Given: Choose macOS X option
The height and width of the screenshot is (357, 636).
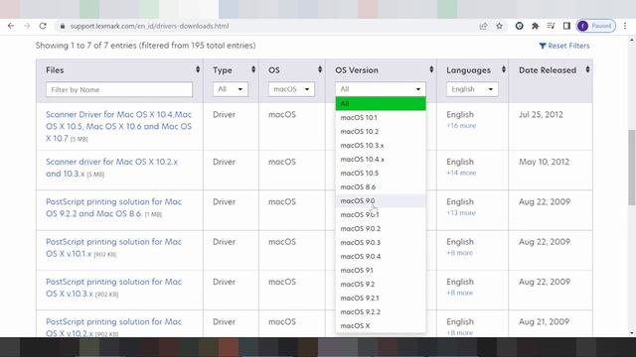Looking at the screenshot, I should point(381,326).
